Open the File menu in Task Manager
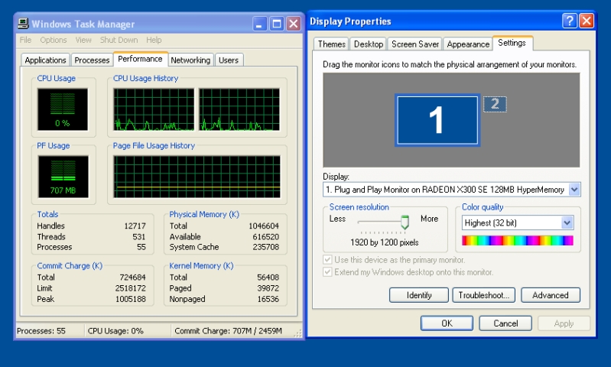 point(25,40)
